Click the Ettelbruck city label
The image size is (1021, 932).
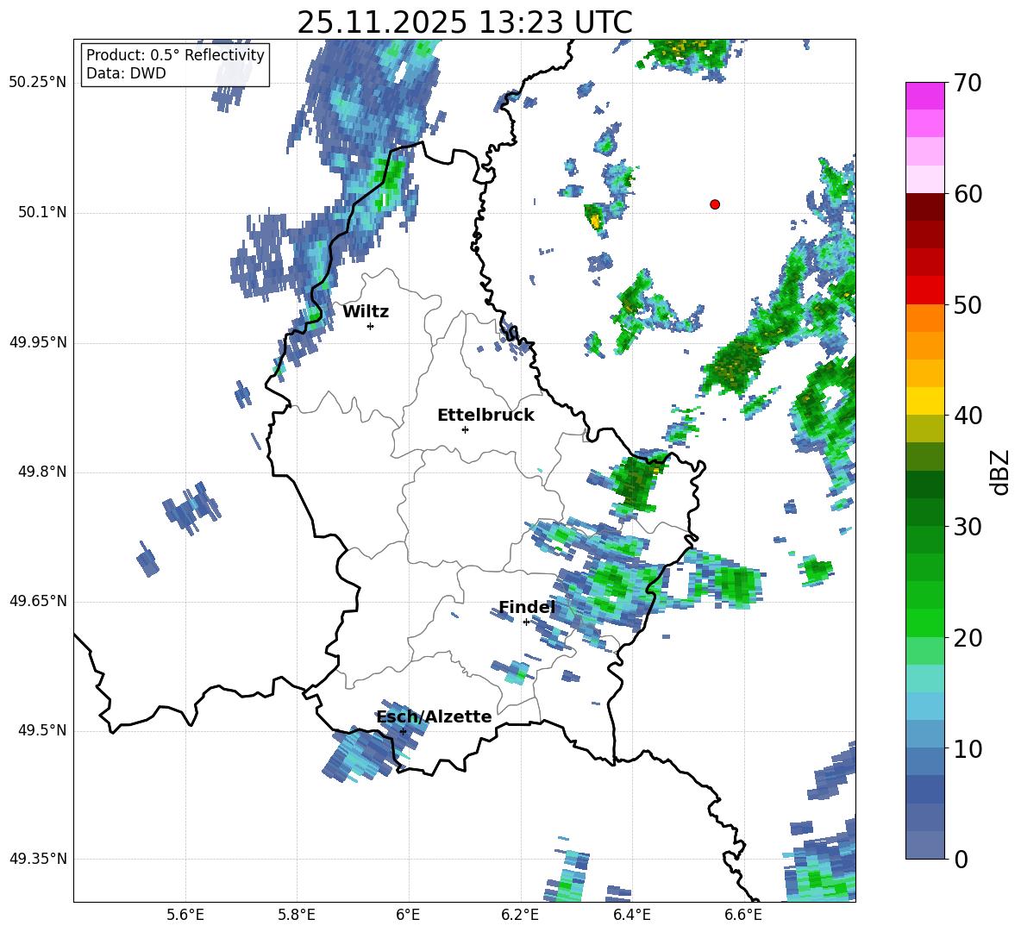point(485,416)
